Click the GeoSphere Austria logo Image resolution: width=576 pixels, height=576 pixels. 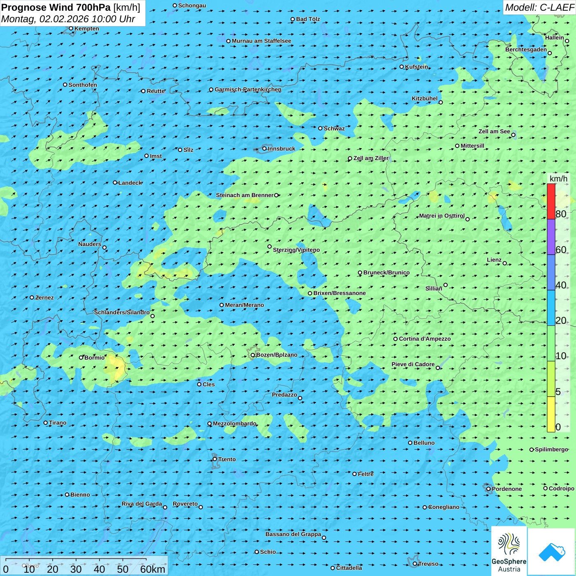[509, 552]
